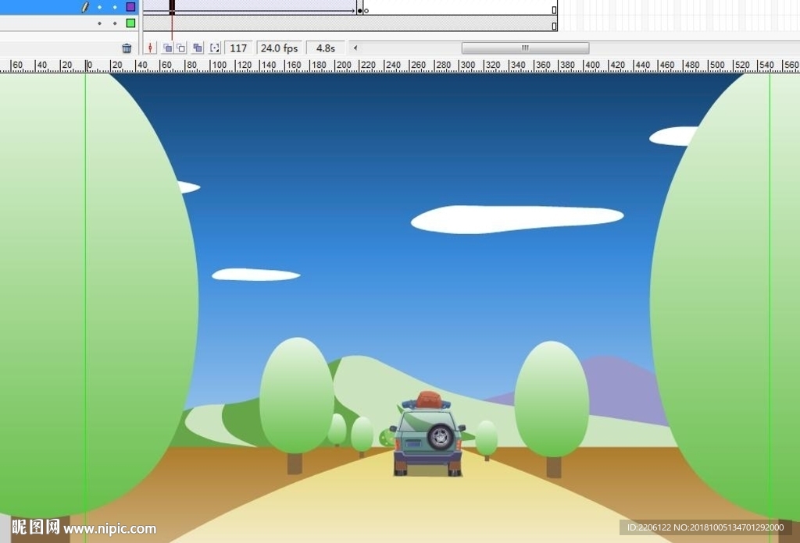Image resolution: width=800 pixels, height=543 pixels.
Task: Toggle visibility dot on second layer
Action: (x=99, y=23)
